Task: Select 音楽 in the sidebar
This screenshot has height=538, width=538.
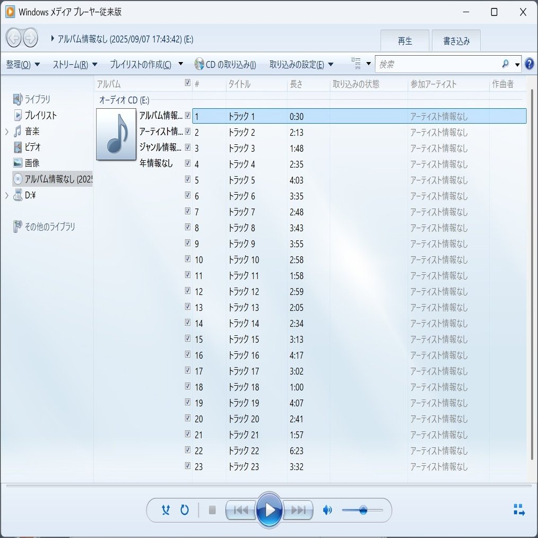Action: point(32,131)
